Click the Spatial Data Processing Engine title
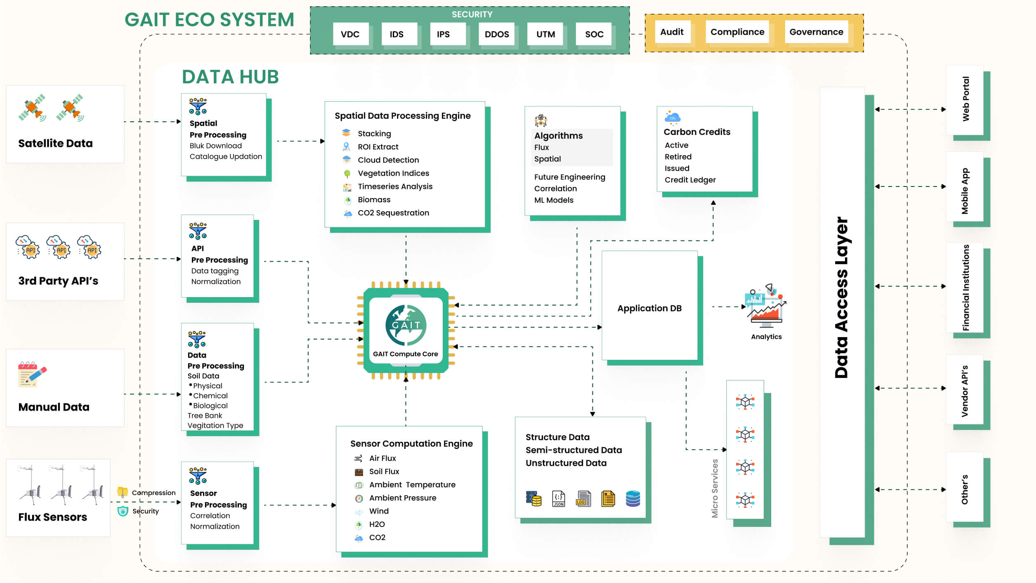The image size is (1036, 583). click(x=402, y=116)
